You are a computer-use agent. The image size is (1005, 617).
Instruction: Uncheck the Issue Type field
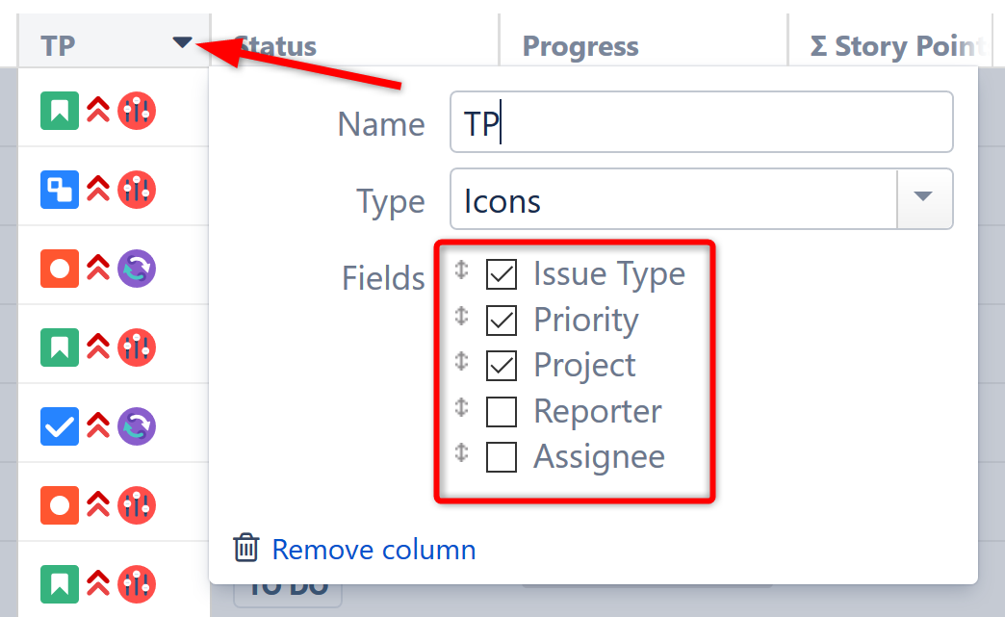point(502,273)
